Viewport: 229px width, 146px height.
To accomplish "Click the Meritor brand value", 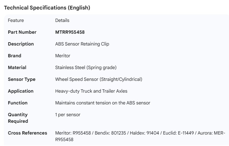I will pyautogui.click(x=63, y=56).
